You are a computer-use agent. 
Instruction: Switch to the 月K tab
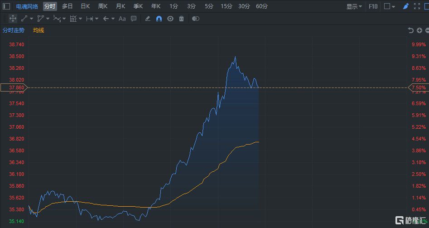pyautogui.click(x=121, y=6)
